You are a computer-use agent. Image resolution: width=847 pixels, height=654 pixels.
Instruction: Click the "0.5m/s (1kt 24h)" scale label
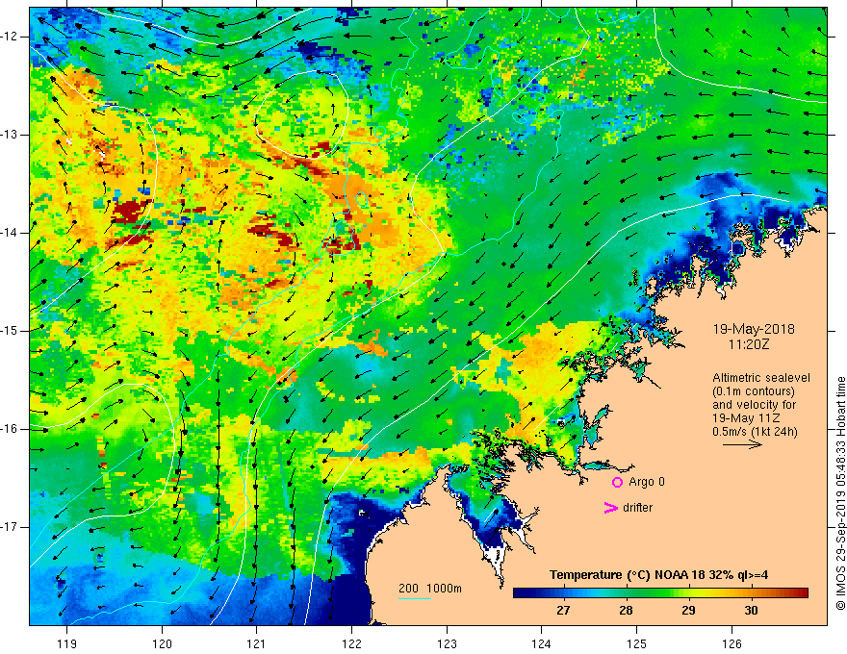pyautogui.click(x=755, y=432)
